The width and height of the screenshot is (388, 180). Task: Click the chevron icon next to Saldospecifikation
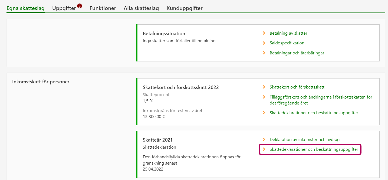pos(264,43)
